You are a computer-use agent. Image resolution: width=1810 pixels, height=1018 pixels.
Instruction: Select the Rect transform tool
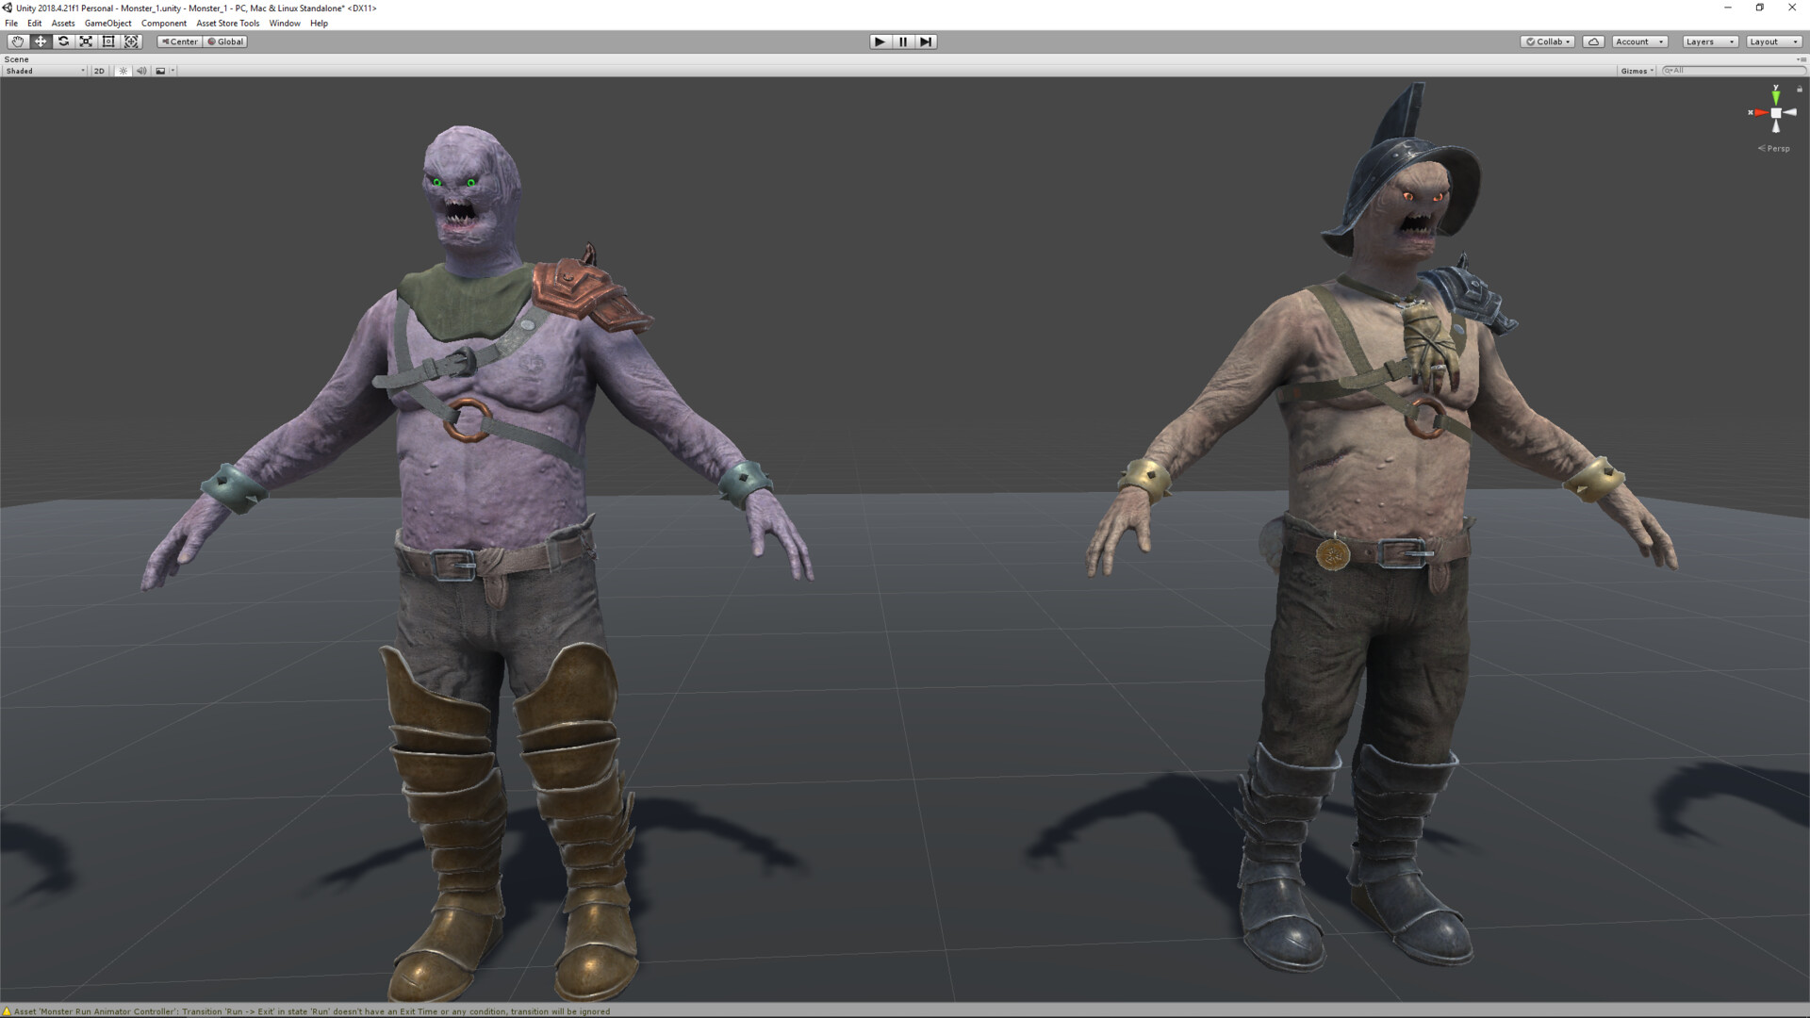(x=108, y=41)
